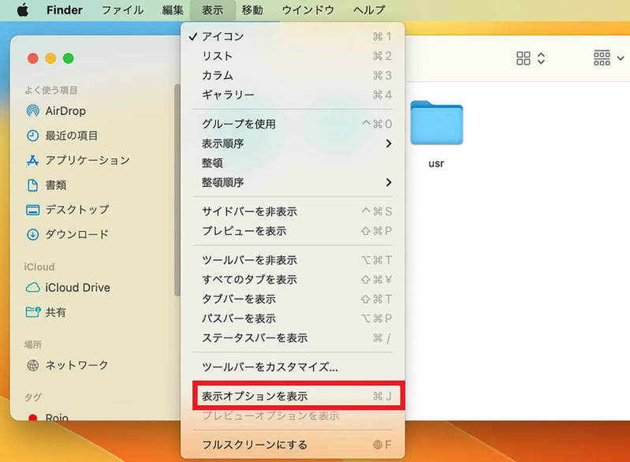Open AirDrop in sidebar
The height and width of the screenshot is (462, 630).
point(56,111)
